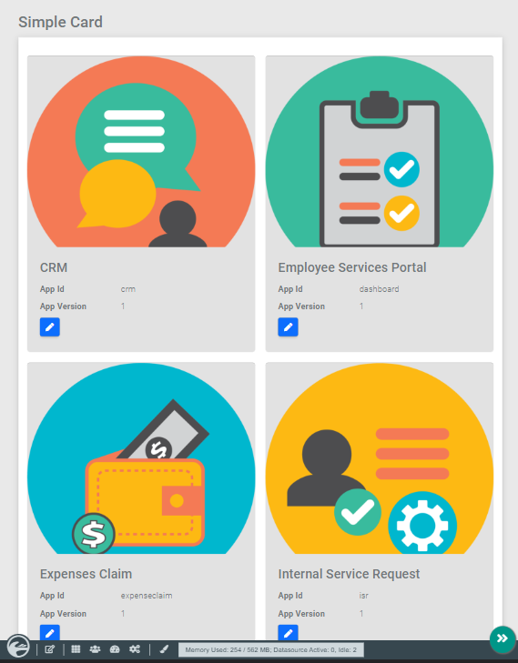Click the Expenses Claim wallet image
Screen dimensions: 518x663
141,458
